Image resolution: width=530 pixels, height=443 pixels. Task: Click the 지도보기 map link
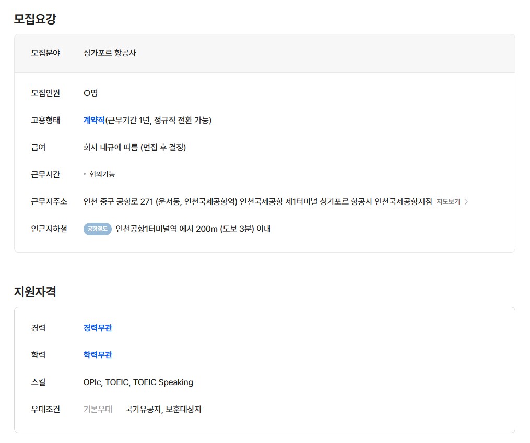point(447,202)
